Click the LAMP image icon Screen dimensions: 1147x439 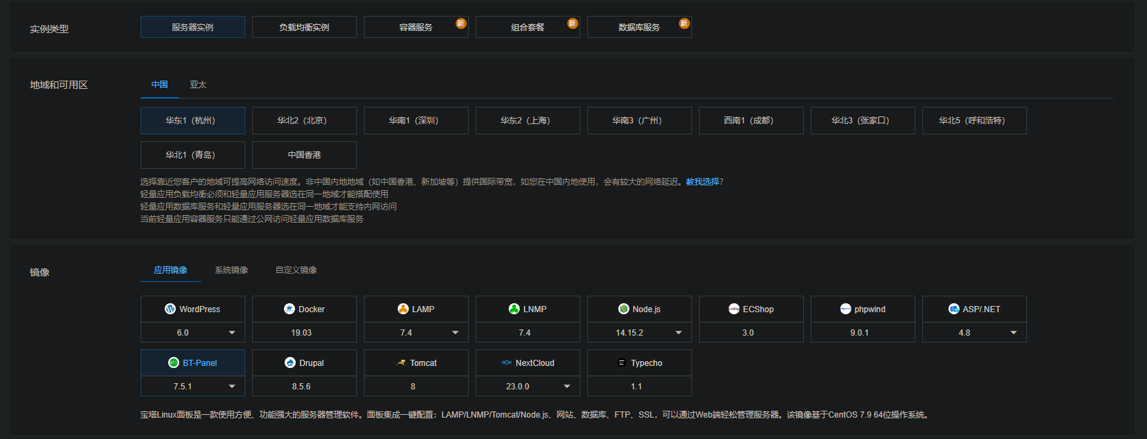coord(403,309)
